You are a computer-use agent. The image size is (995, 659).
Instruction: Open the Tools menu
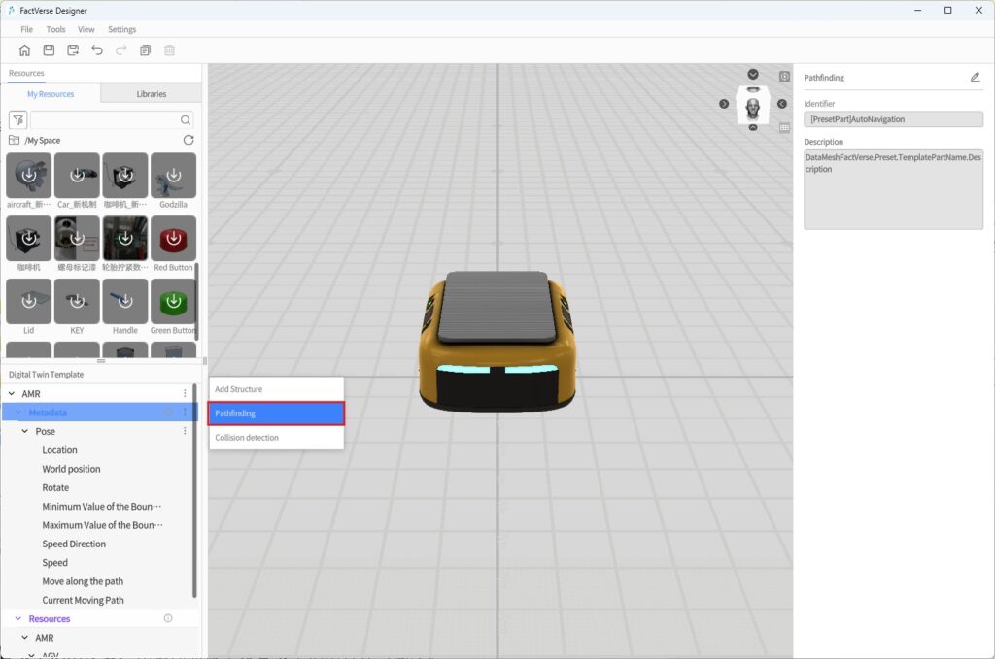coord(55,30)
